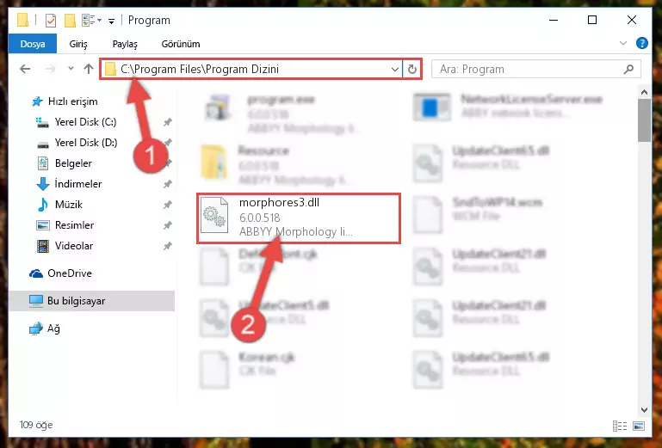The width and height of the screenshot is (662, 448).
Task: Select Bu bilgisayar in navigation pane
Action: [x=91, y=301]
